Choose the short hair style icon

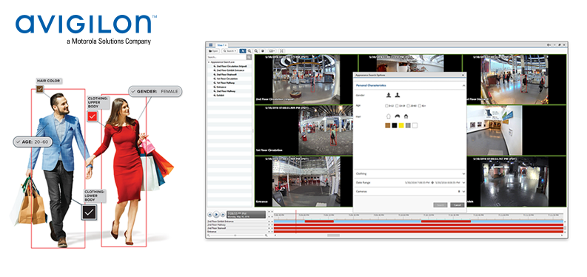[398, 116]
